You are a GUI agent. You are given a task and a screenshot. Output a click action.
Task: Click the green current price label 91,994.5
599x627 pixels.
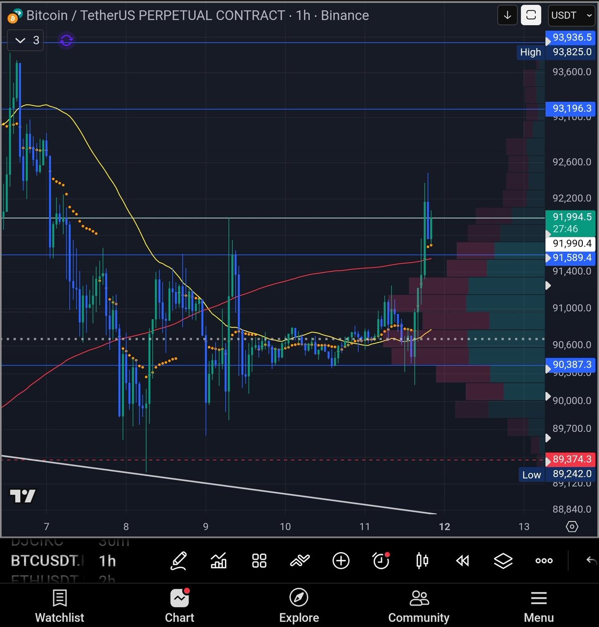(x=571, y=216)
